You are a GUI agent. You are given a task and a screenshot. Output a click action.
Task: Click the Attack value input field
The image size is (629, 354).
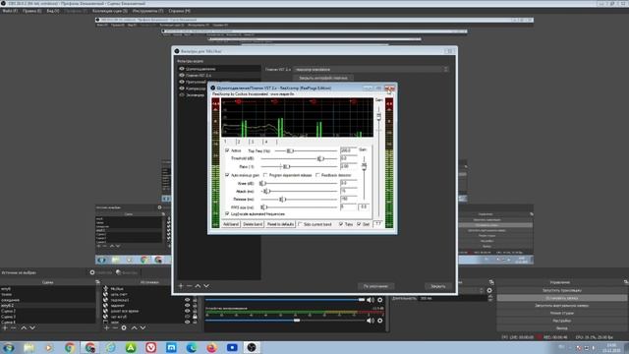(348, 191)
